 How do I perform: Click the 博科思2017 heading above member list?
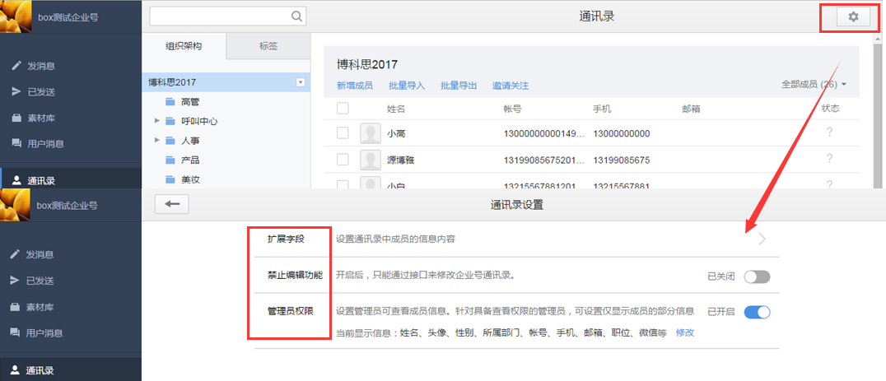coord(367,65)
